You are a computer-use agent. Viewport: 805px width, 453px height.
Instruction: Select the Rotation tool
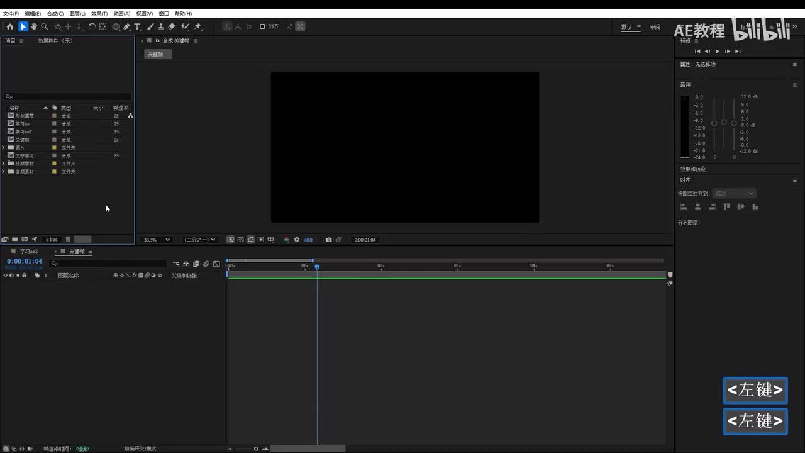(x=92, y=26)
